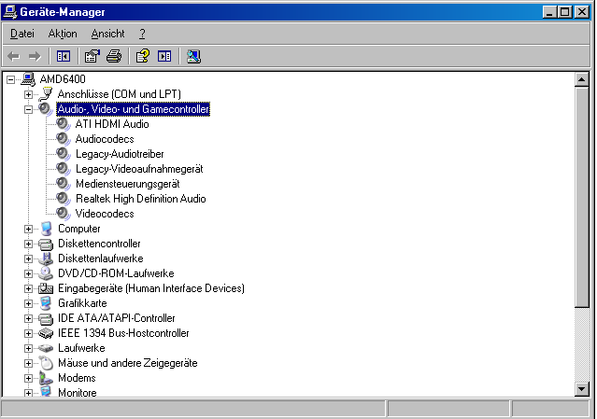The image size is (597, 419).
Task: Minimize the Geräte-Manager window
Action: [x=549, y=12]
